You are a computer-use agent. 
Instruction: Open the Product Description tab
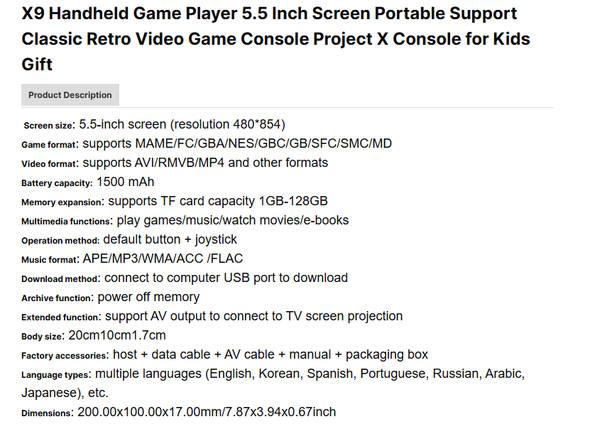tap(70, 95)
